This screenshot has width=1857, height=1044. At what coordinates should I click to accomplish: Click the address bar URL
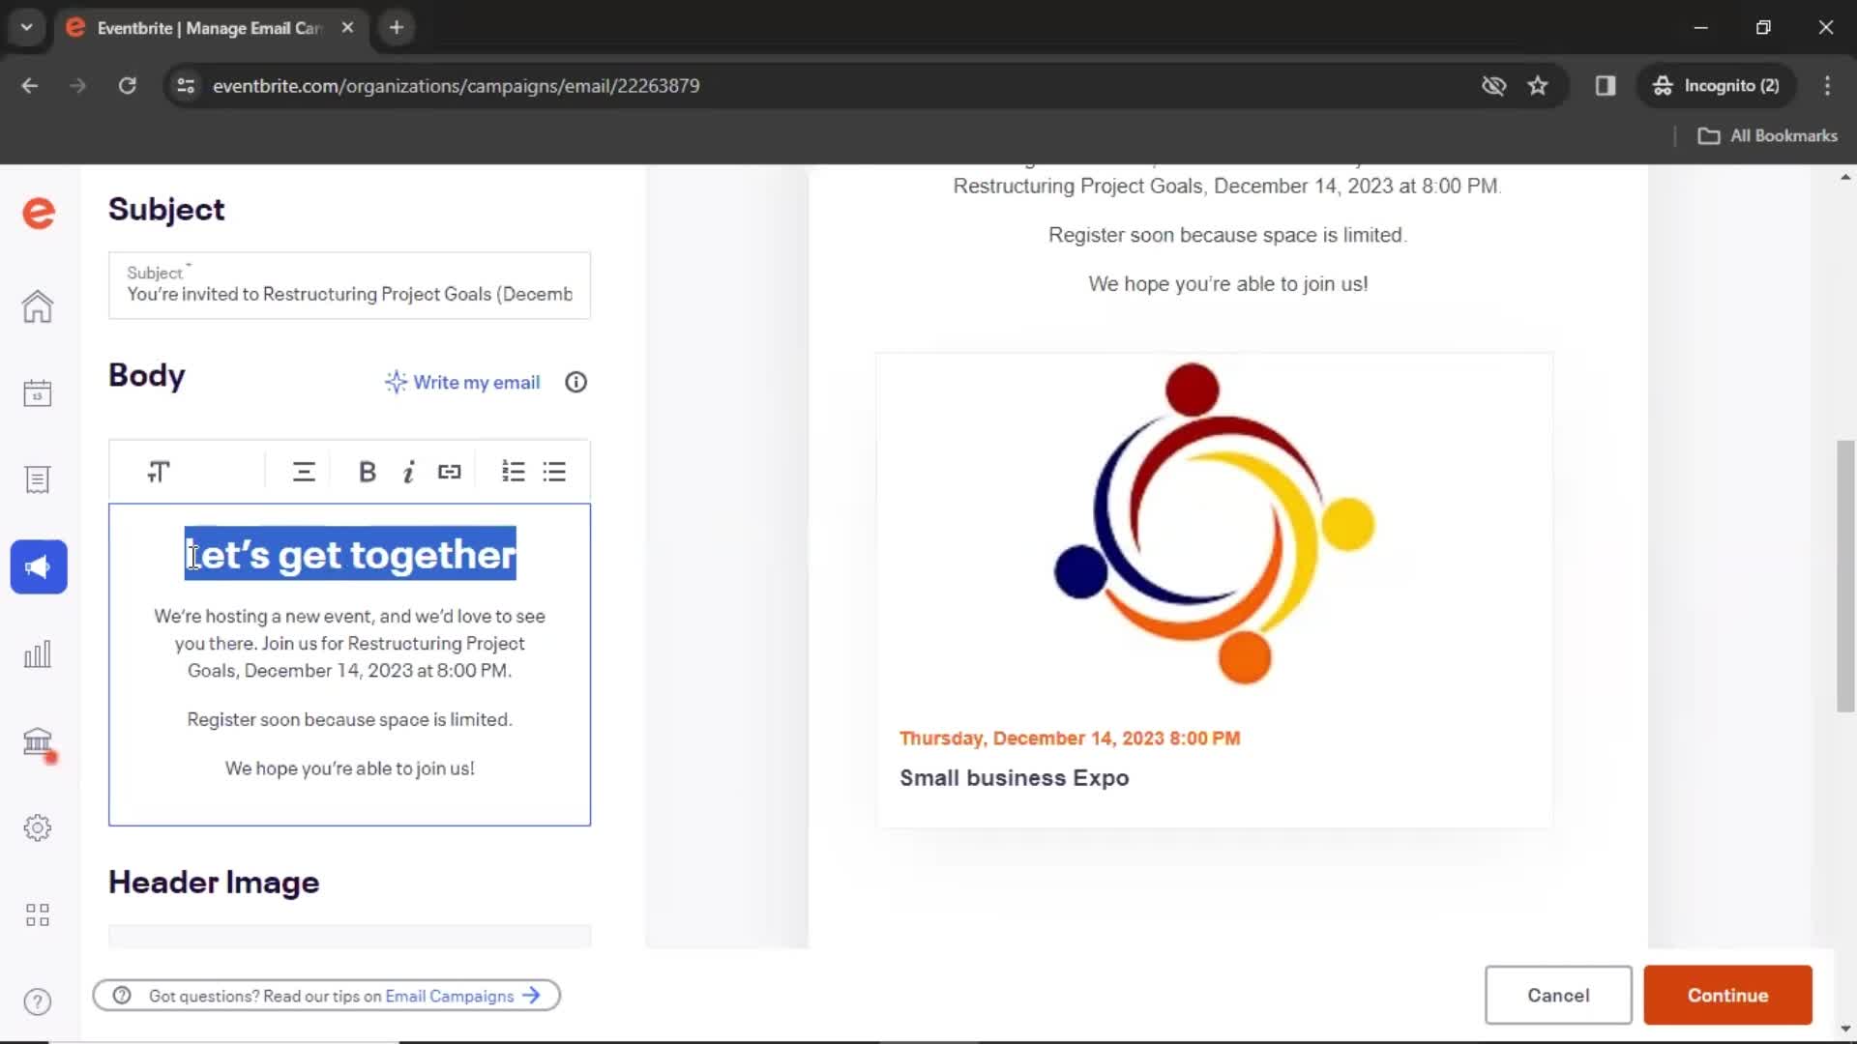tap(456, 86)
